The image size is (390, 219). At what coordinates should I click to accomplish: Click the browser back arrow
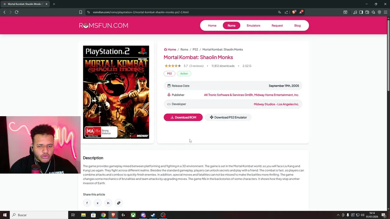pyautogui.click(x=5, y=12)
